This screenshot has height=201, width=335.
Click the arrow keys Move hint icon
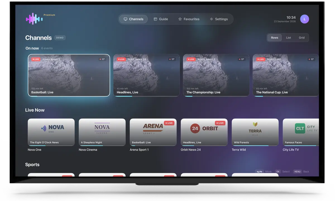pos(259,172)
